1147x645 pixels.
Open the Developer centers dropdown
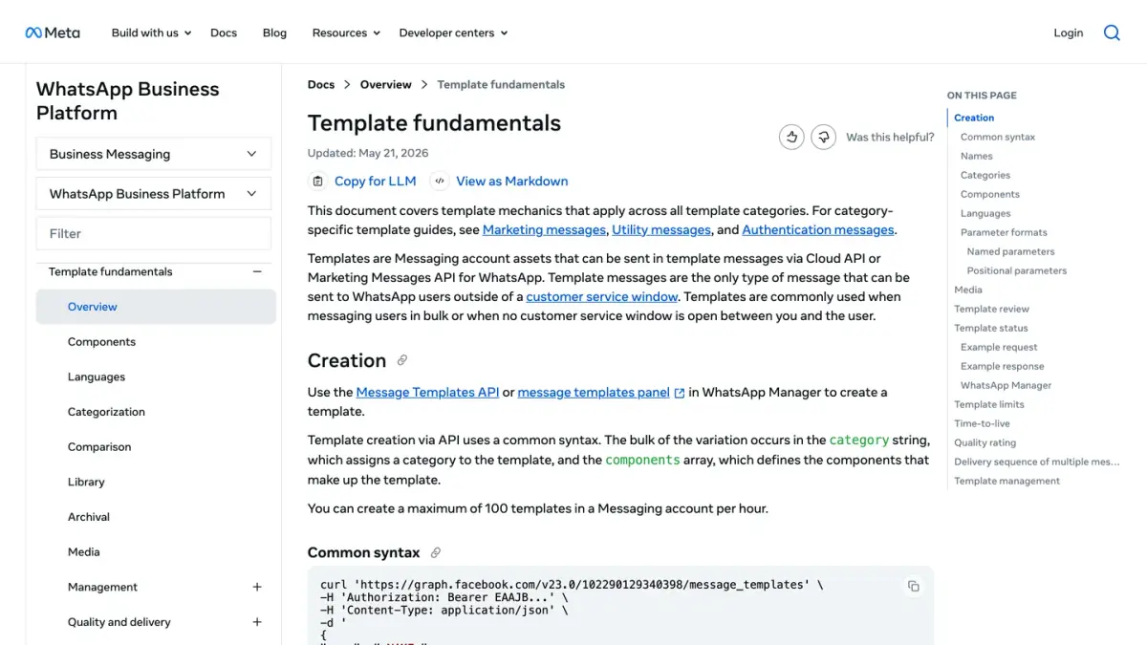tap(453, 32)
